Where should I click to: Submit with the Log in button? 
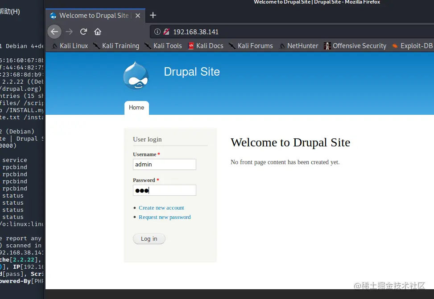tap(149, 239)
